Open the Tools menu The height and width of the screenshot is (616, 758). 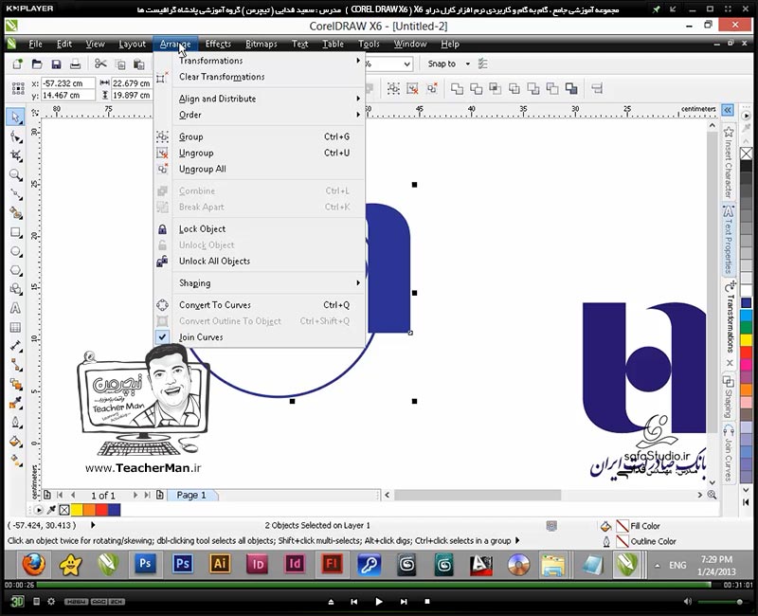click(369, 44)
